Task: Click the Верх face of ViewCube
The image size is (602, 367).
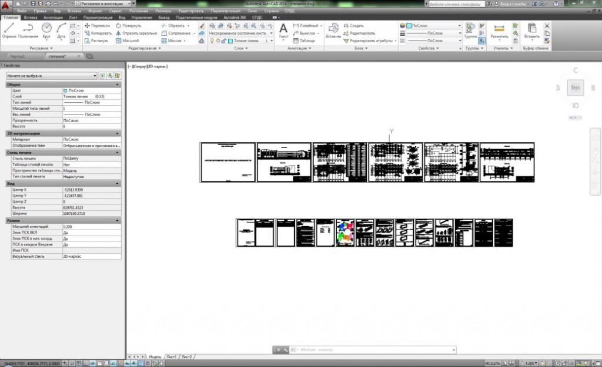Action: pyautogui.click(x=575, y=88)
